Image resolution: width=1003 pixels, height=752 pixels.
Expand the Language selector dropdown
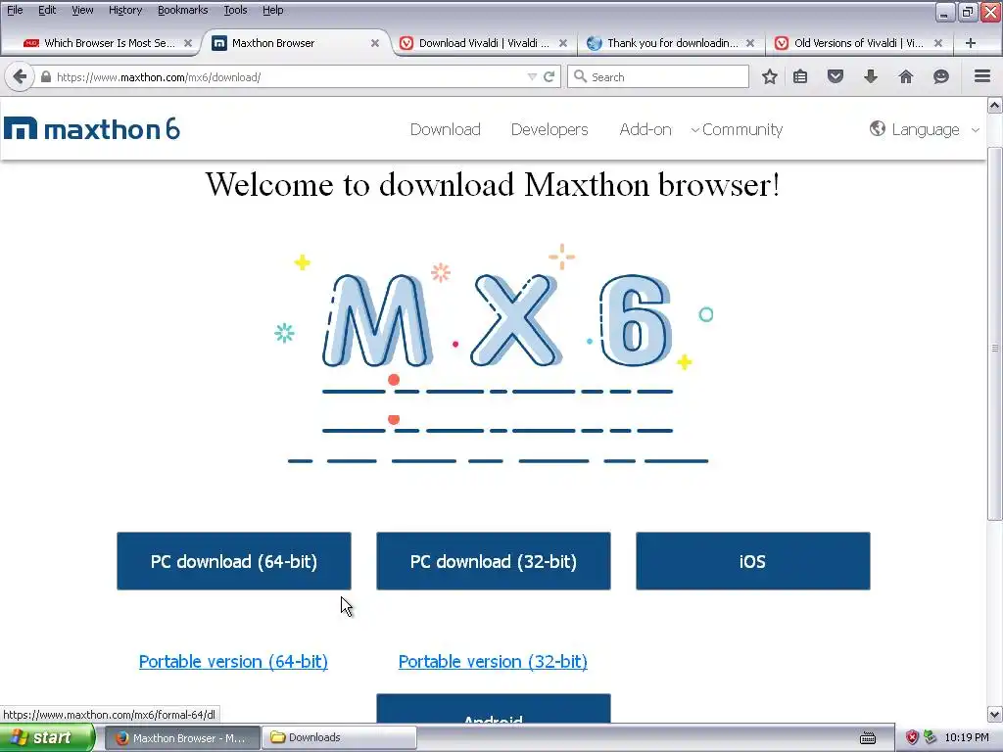pos(925,129)
